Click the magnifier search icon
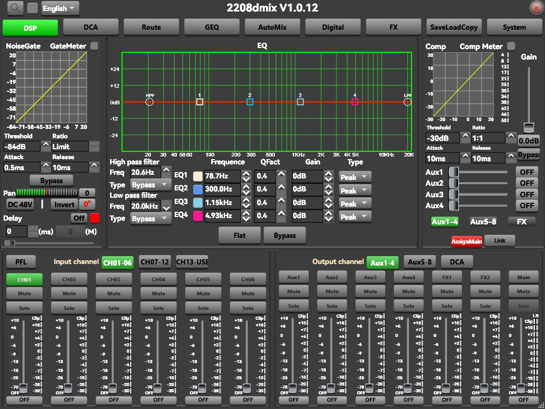545x409 pixels. point(16,8)
